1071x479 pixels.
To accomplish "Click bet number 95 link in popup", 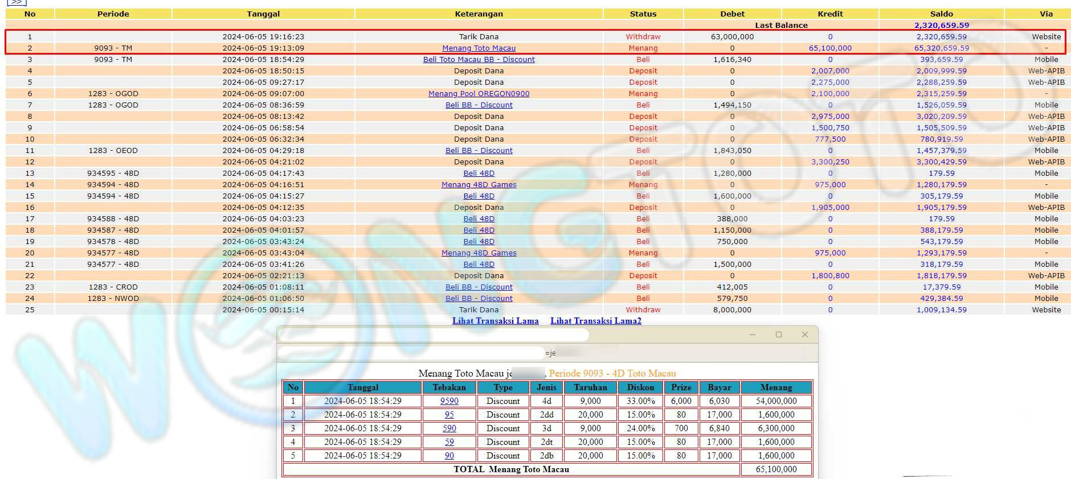I will click(x=449, y=415).
